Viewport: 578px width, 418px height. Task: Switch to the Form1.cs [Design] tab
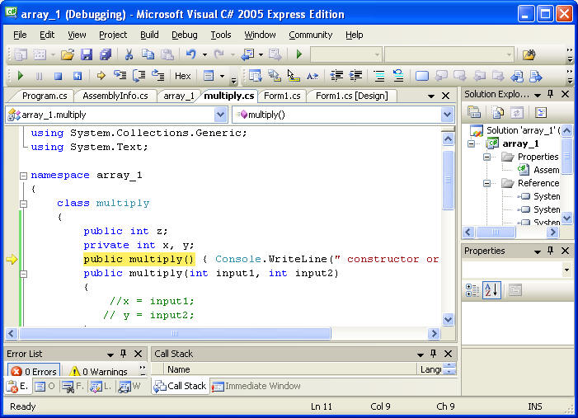pos(350,96)
